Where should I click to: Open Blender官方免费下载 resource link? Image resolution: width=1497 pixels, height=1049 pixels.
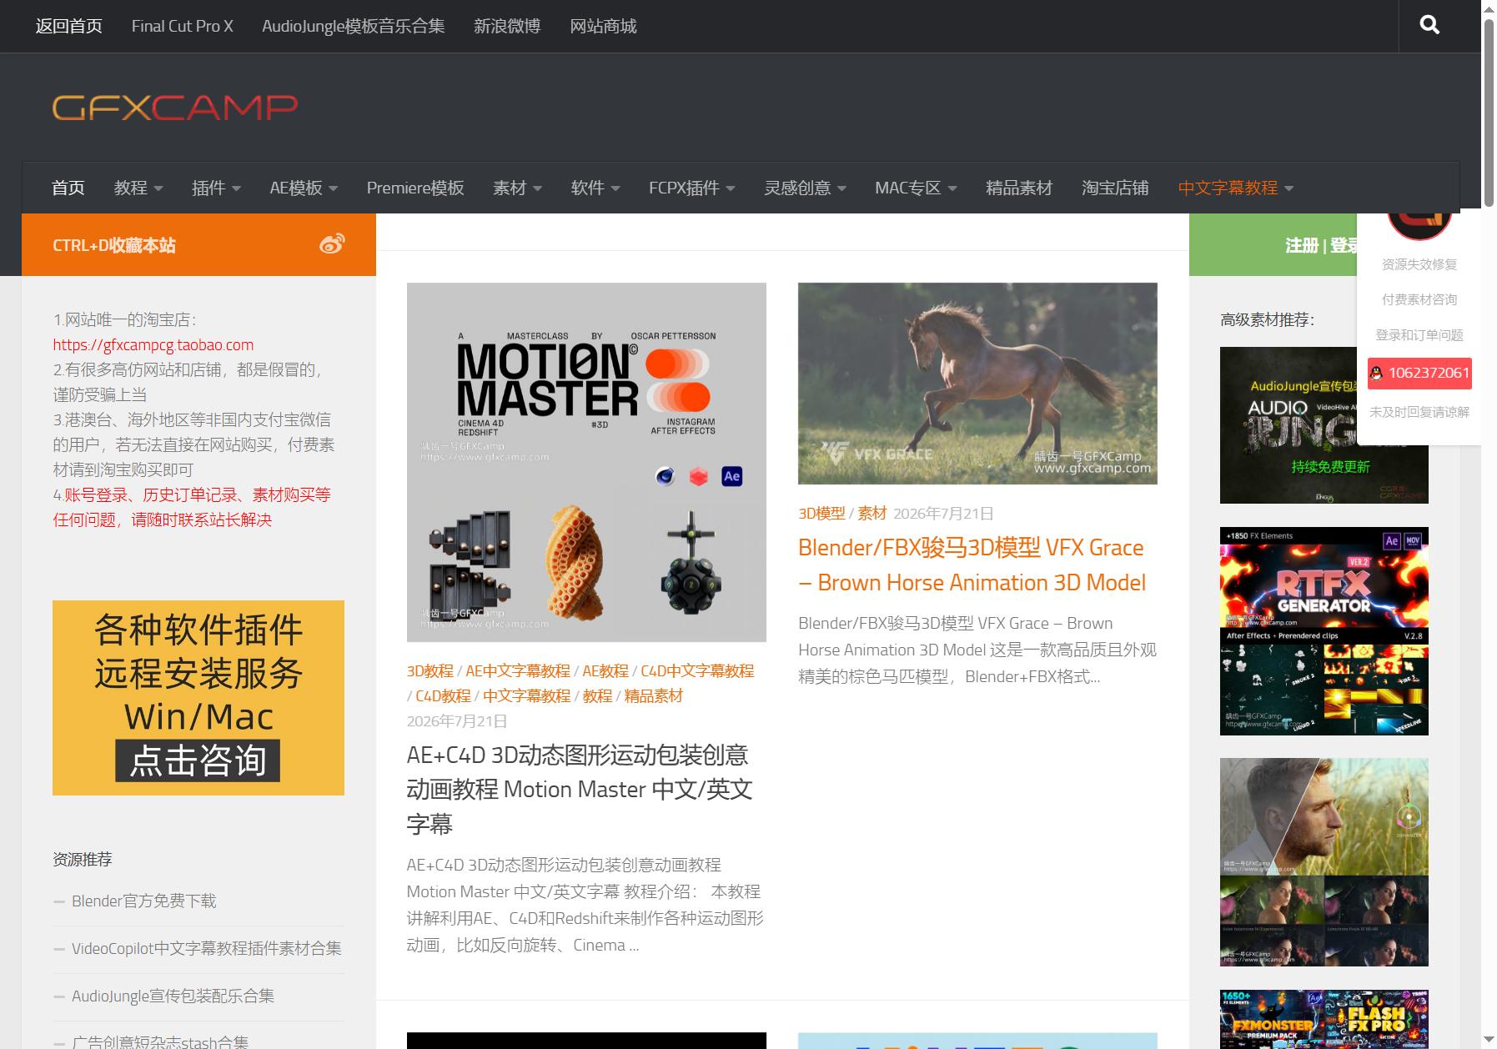point(143,901)
